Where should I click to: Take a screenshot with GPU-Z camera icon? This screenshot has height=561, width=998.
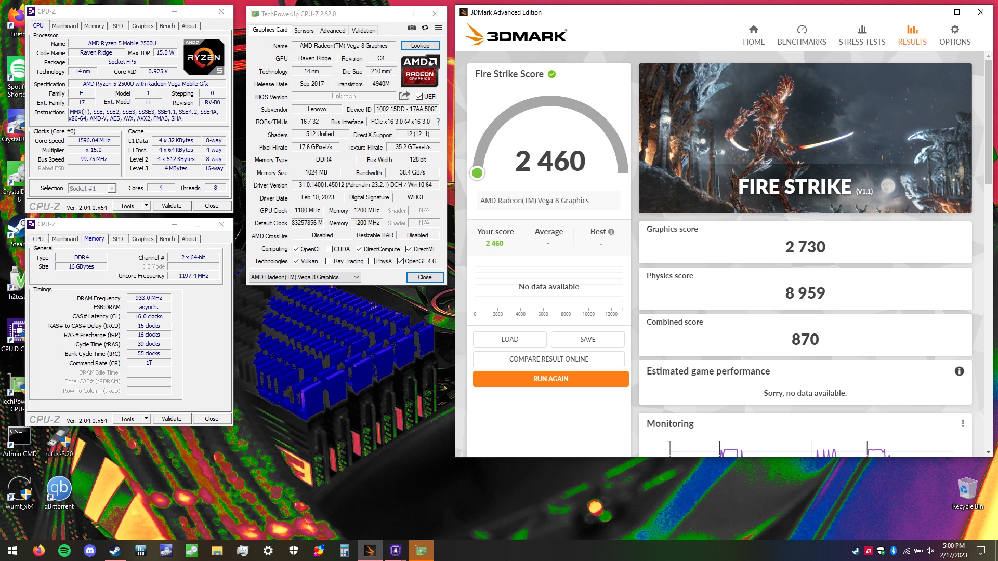(412, 28)
